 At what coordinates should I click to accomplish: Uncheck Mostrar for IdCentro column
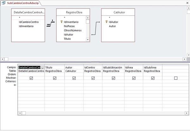[x=93, y=78]
